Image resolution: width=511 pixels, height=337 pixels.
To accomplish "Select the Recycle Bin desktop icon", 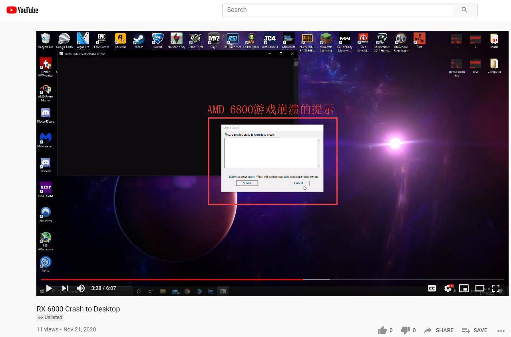I will coord(46,41).
